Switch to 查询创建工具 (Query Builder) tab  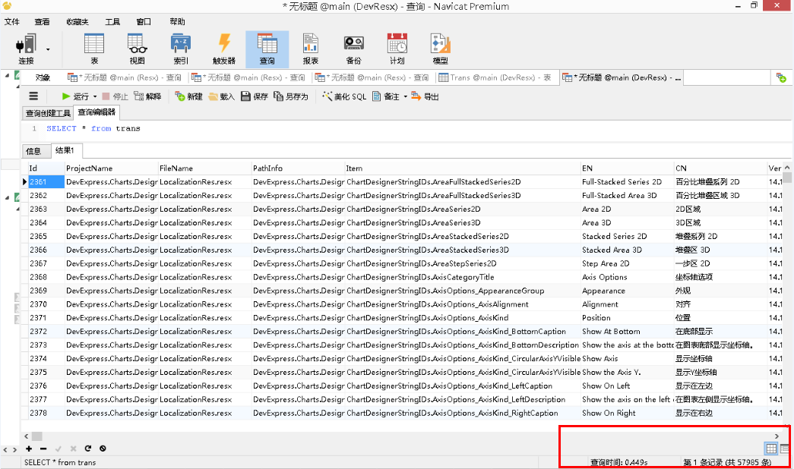(48, 113)
